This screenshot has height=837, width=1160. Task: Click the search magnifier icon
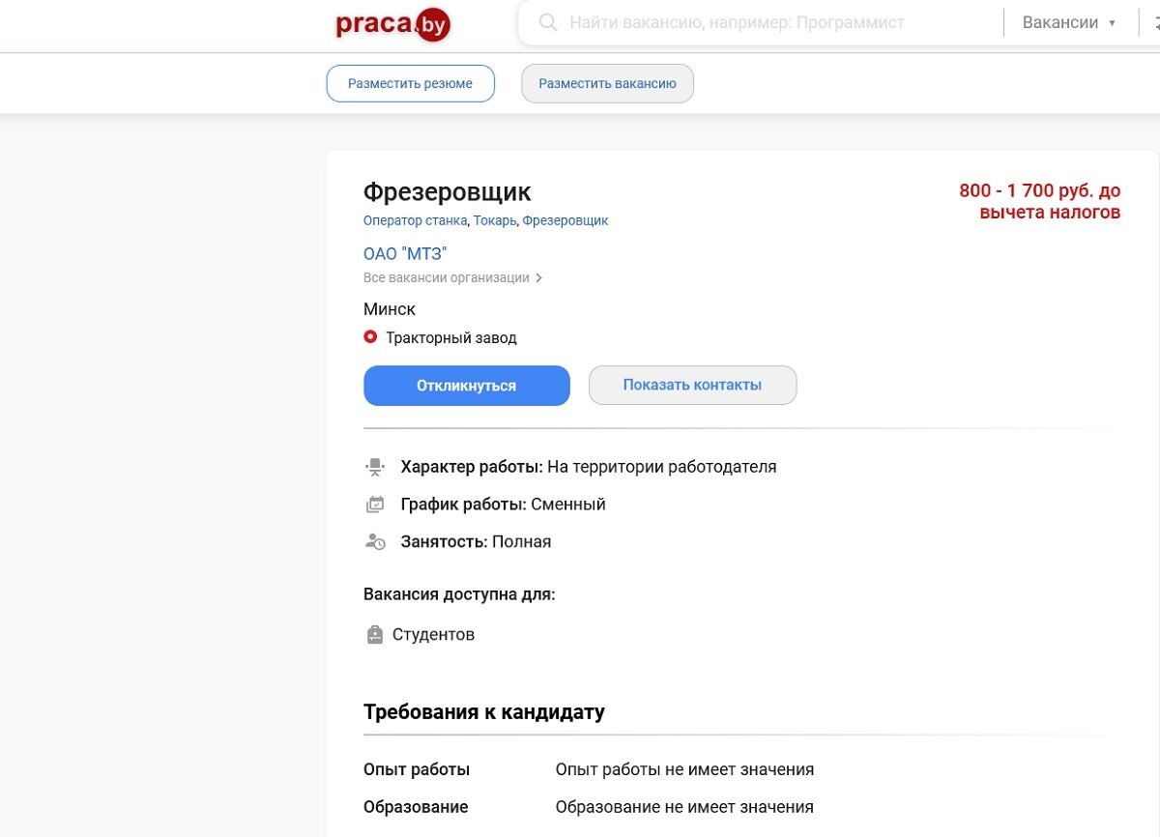coord(546,21)
